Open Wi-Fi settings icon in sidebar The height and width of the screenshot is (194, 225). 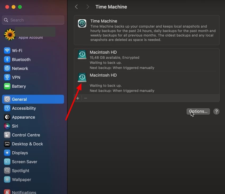pos(7,50)
